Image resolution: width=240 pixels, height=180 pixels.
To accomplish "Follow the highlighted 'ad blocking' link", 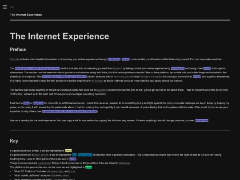I will 114,59.
